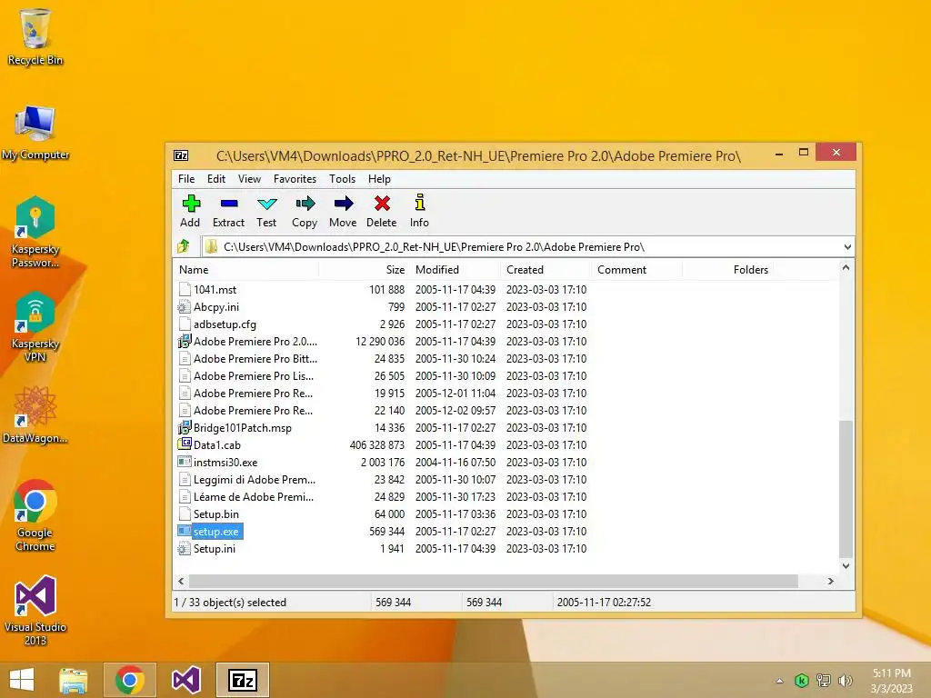Click the vertical scrollbar thumb
This screenshot has width=931, height=698.
(x=846, y=489)
